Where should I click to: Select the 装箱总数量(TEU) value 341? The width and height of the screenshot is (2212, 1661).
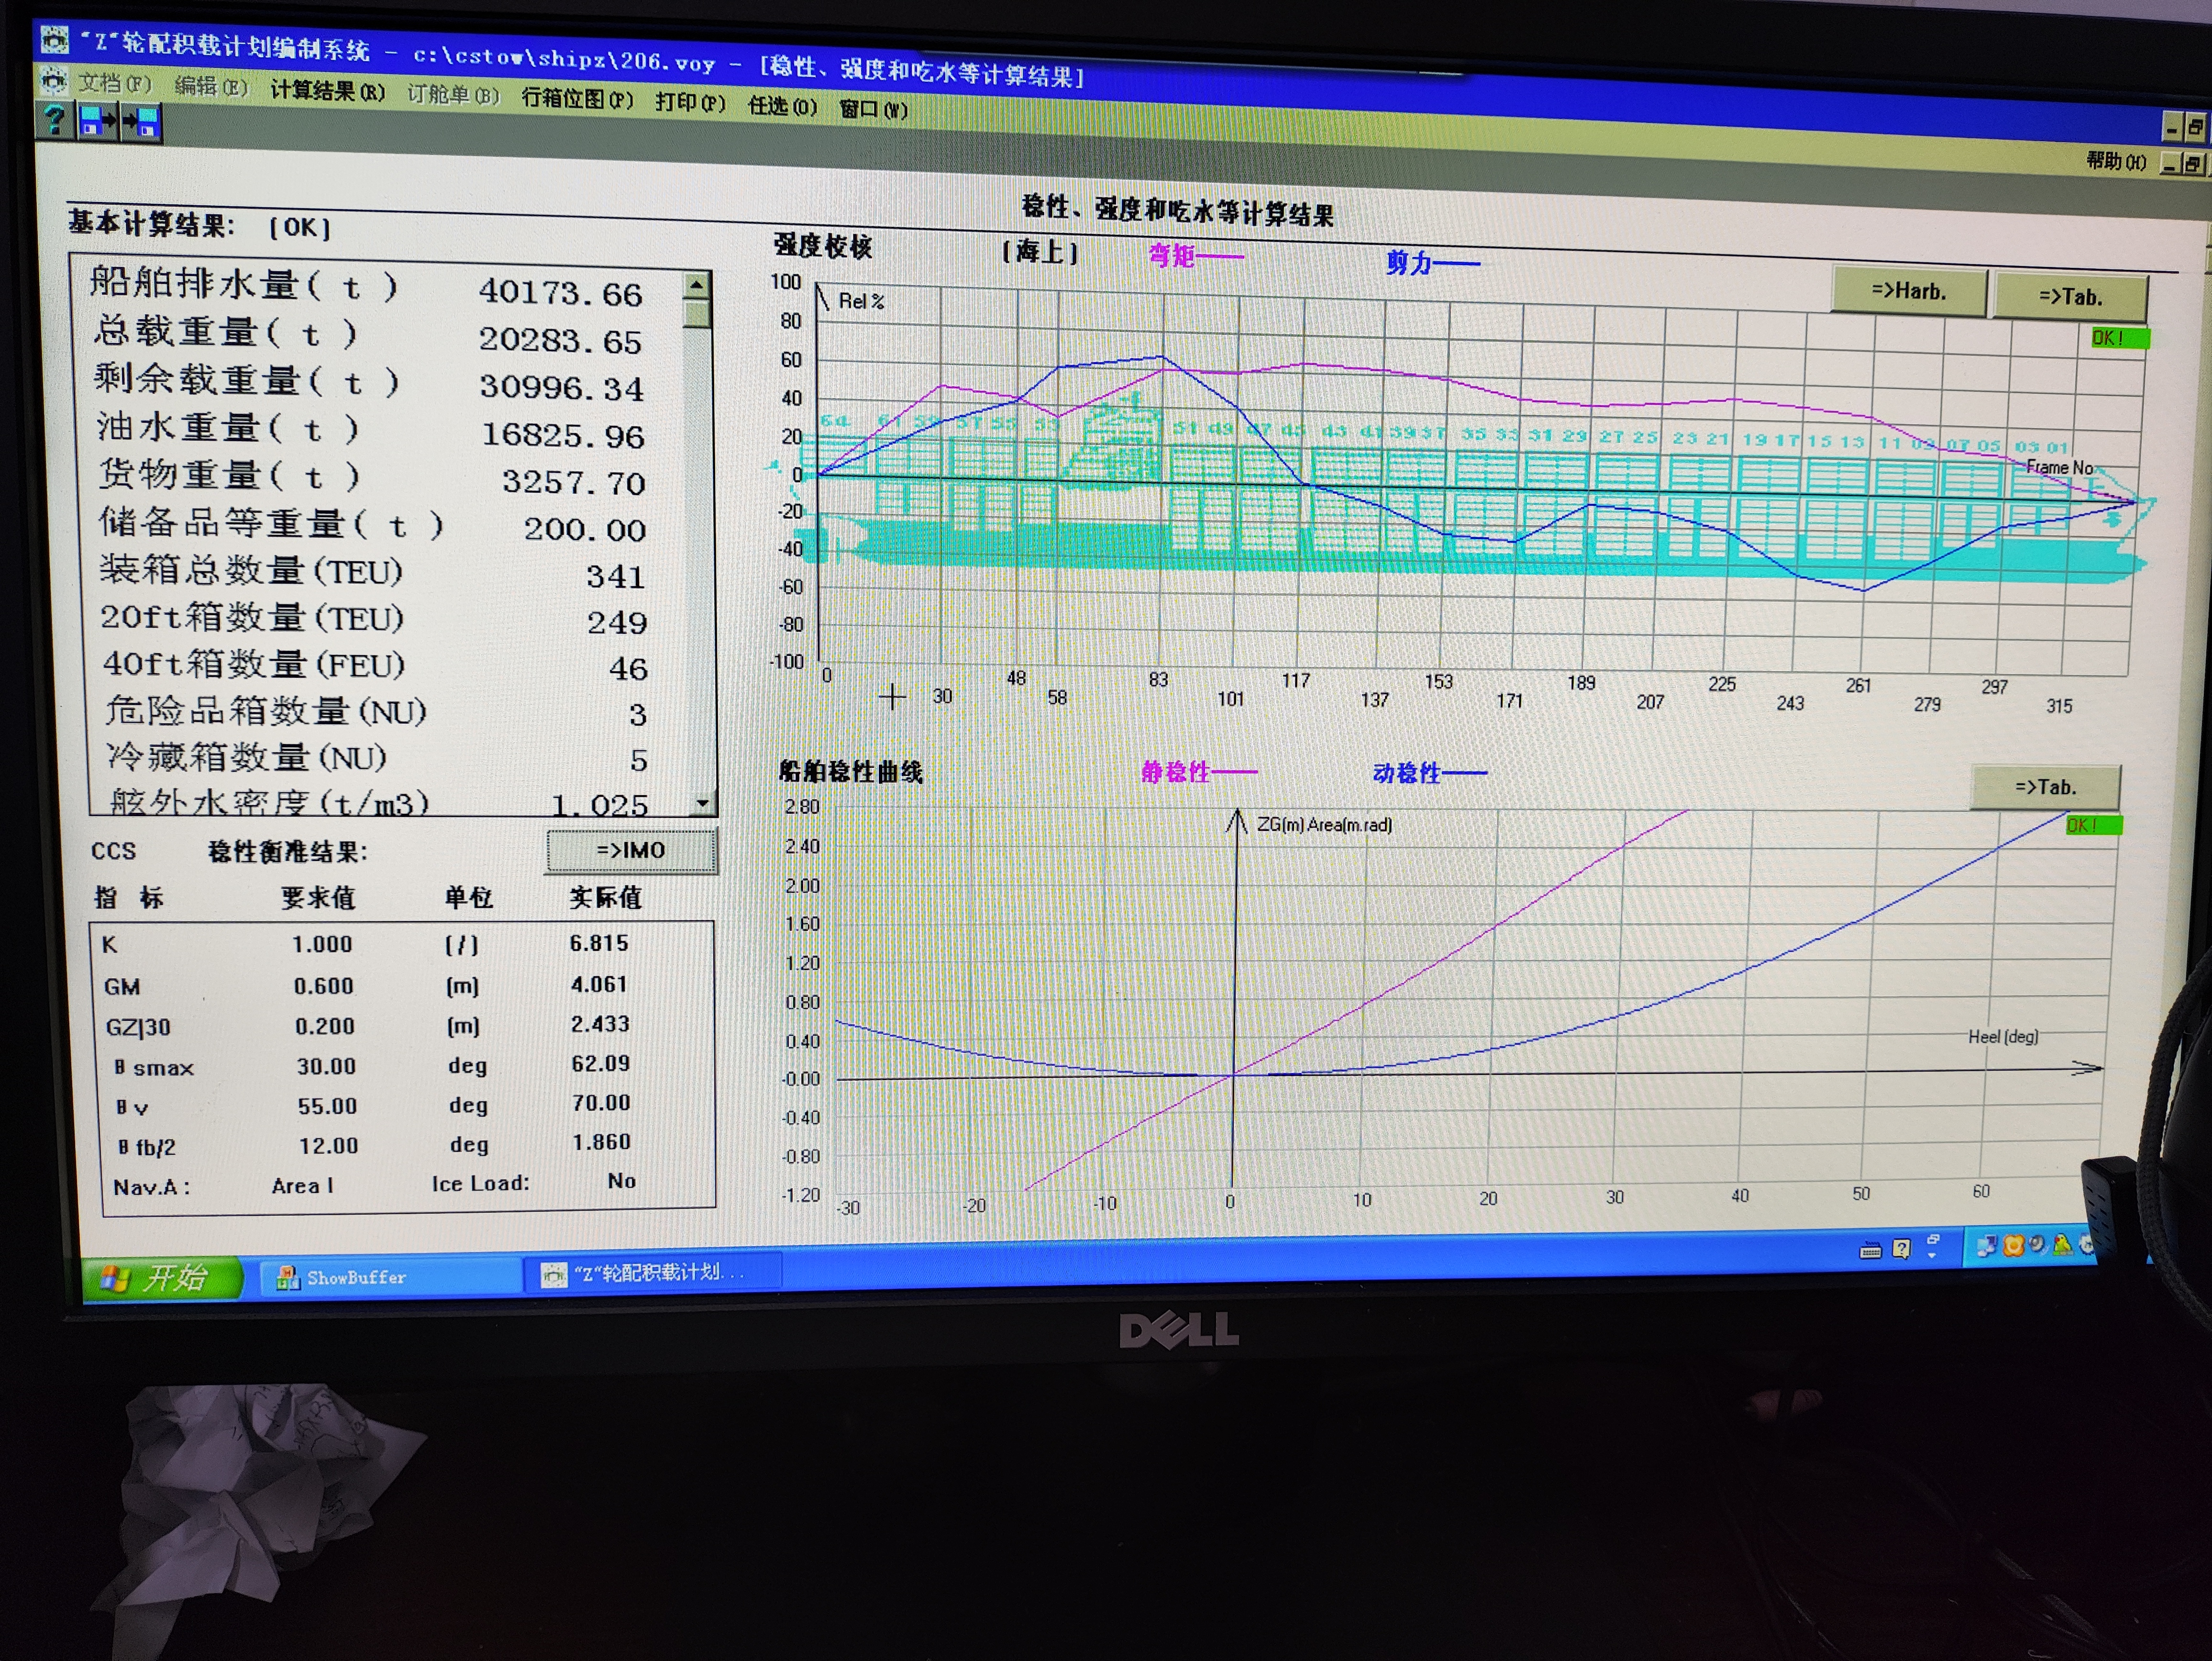(616, 576)
